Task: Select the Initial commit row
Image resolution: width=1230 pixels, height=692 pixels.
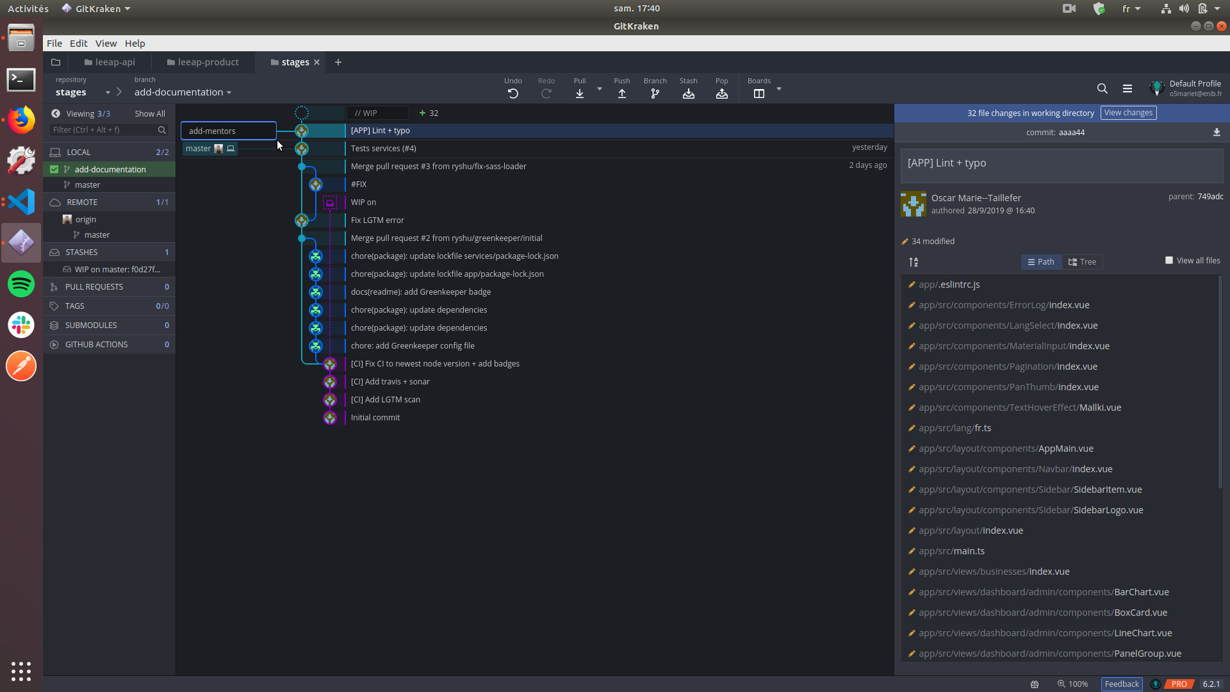Action: 375,418
